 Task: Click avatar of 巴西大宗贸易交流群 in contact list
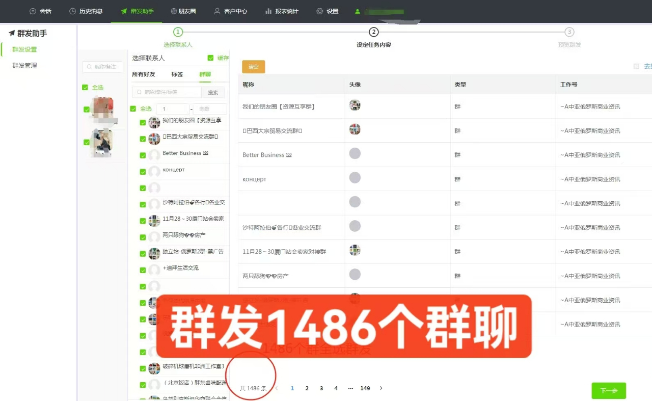(x=154, y=139)
